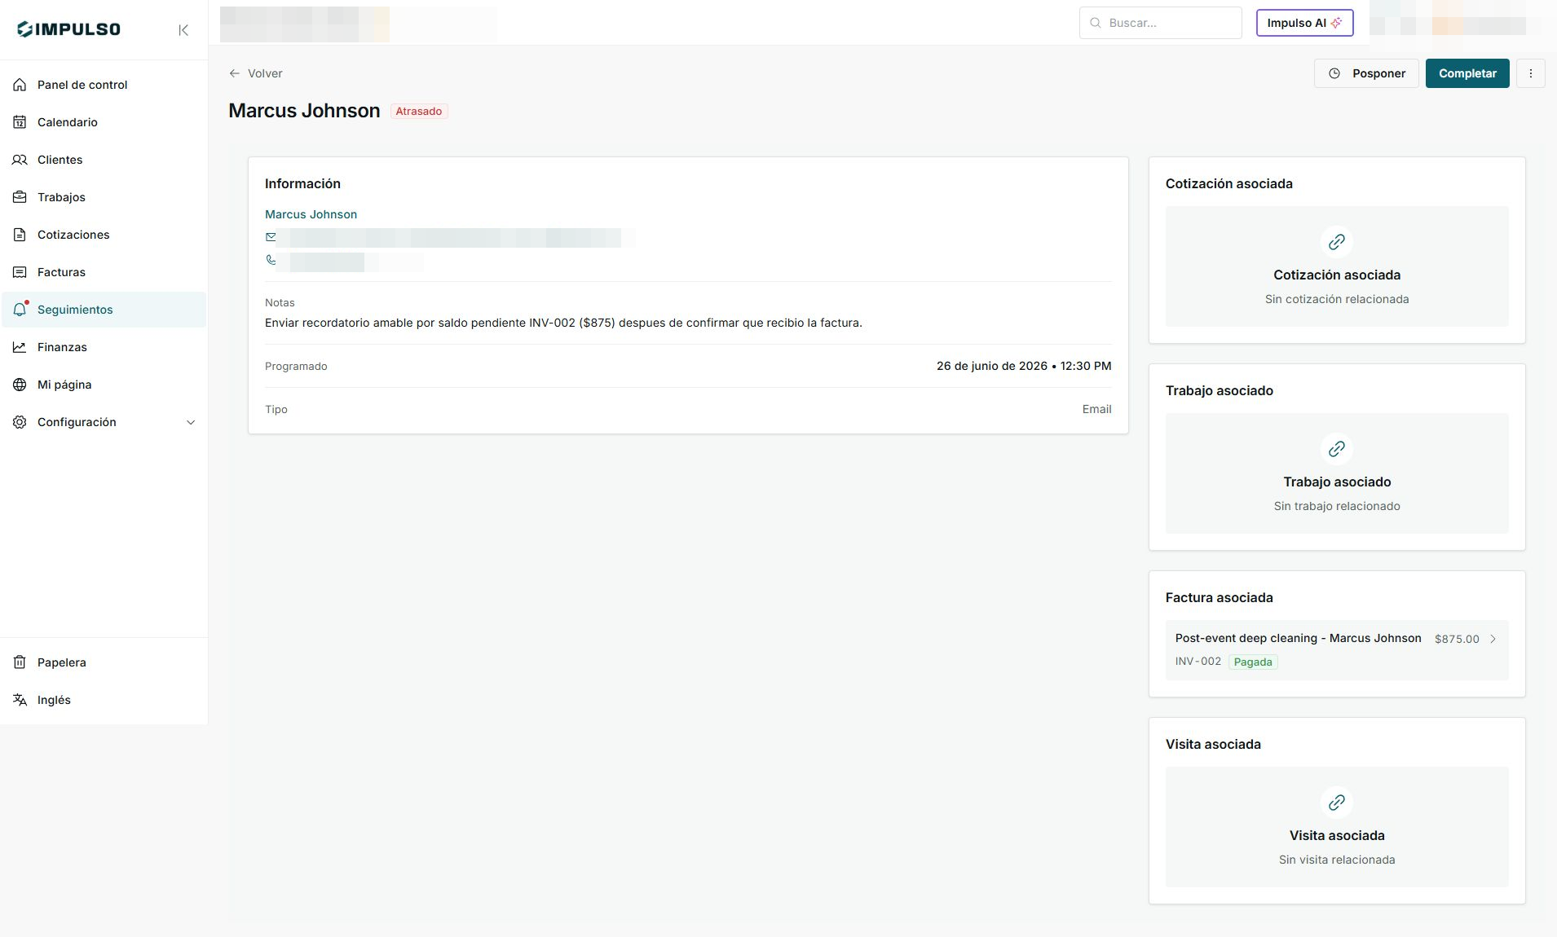The width and height of the screenshot is (1557, 937).
Task: Click the $875.00 invoice amount
Action: [1457, 639]
